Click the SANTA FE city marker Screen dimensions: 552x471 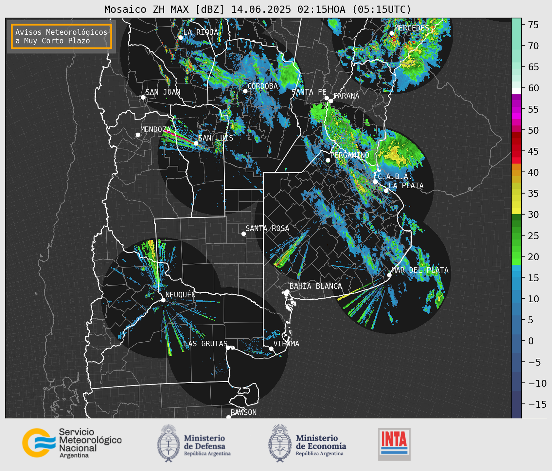coord(327,98)
